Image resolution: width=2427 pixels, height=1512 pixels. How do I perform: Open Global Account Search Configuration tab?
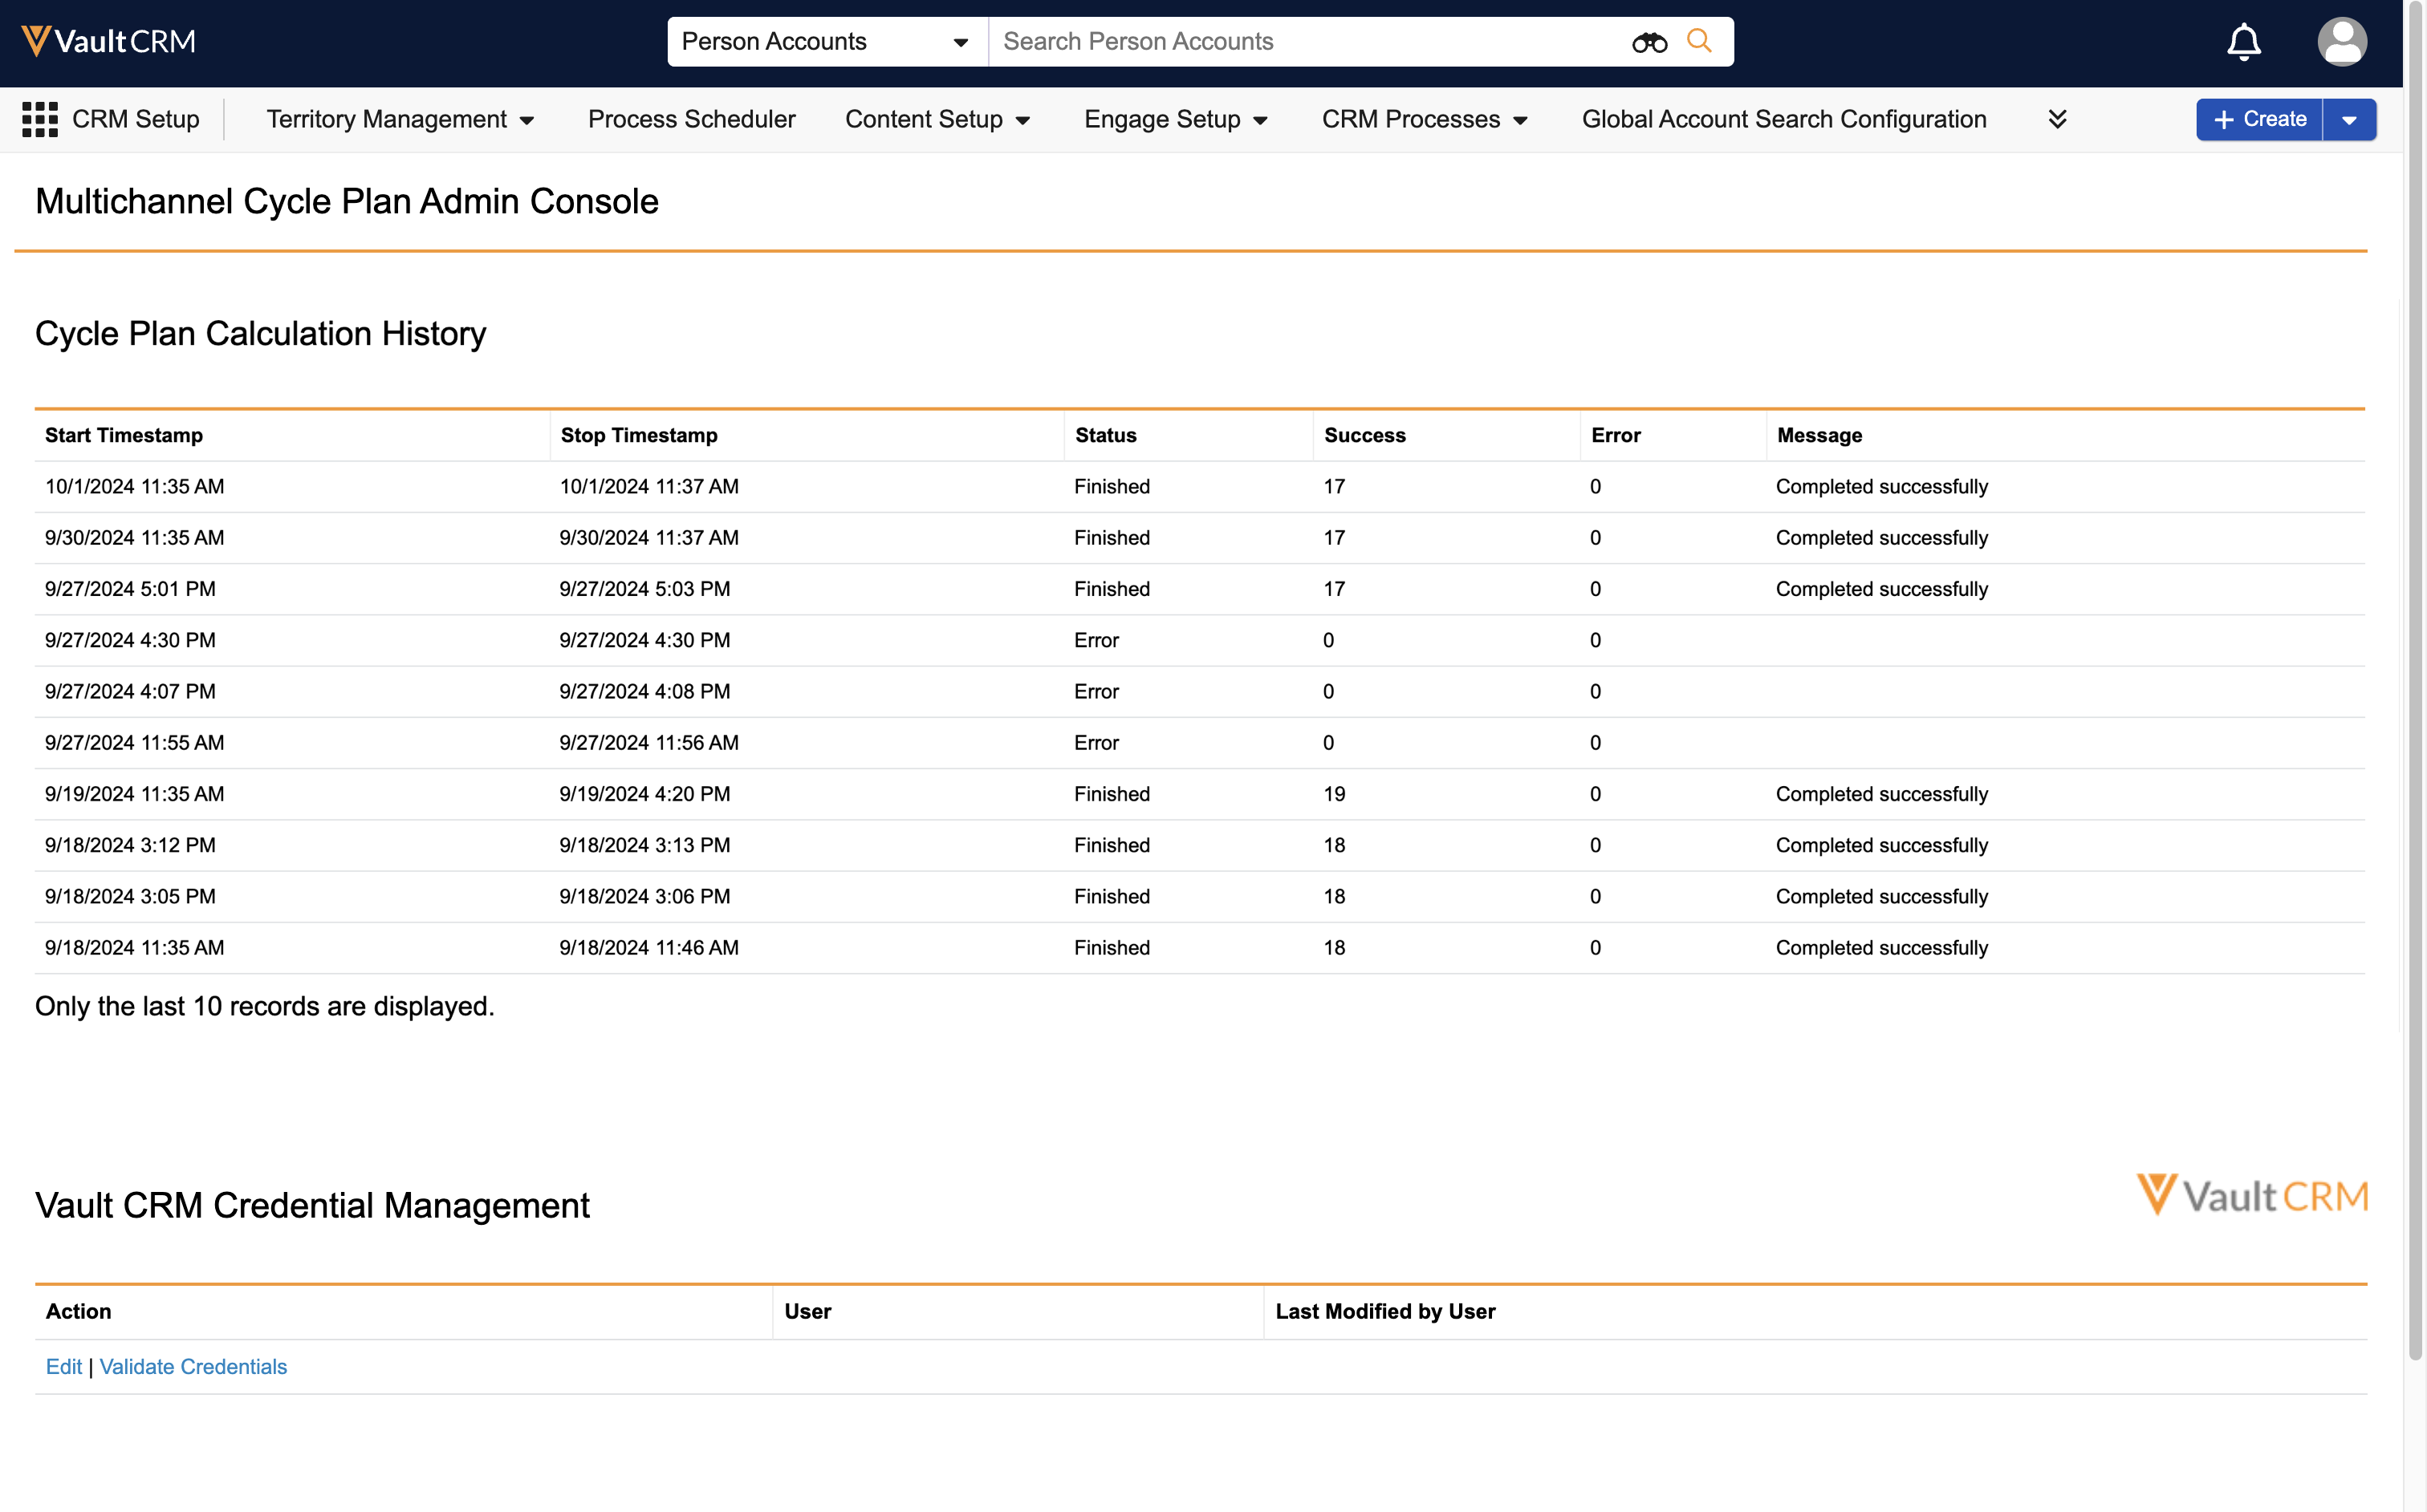coord(1783,119)
